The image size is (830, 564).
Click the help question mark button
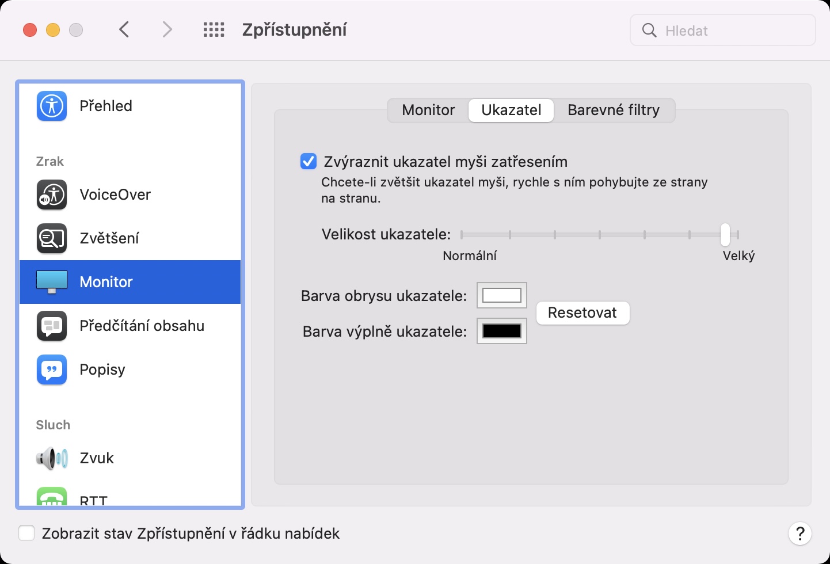[799, 533]
